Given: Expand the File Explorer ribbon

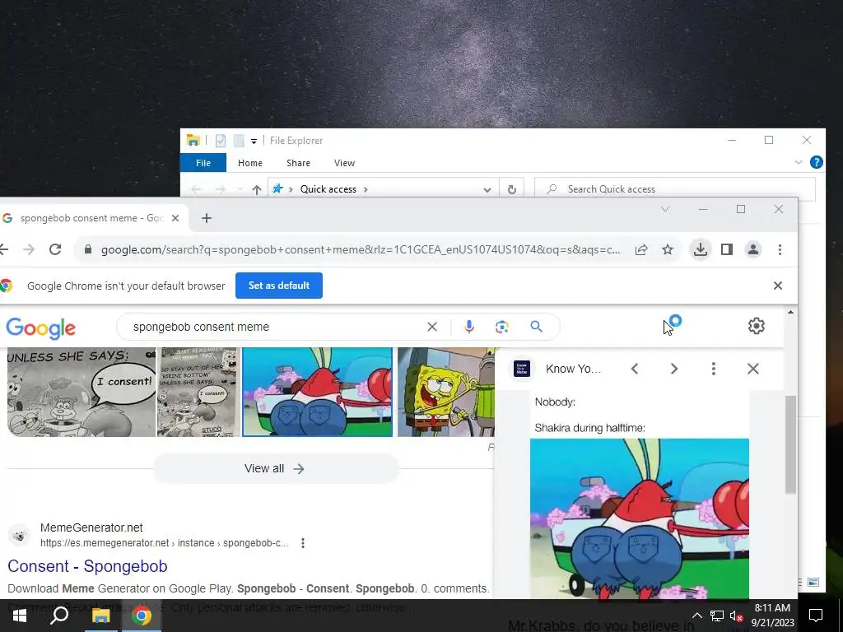Looking at the screenshot, I should click(x=799, y=162).
